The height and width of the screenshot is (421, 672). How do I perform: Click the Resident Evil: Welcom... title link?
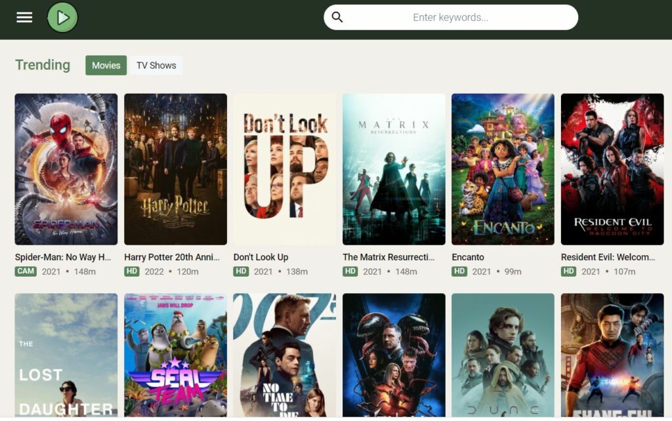608,257
